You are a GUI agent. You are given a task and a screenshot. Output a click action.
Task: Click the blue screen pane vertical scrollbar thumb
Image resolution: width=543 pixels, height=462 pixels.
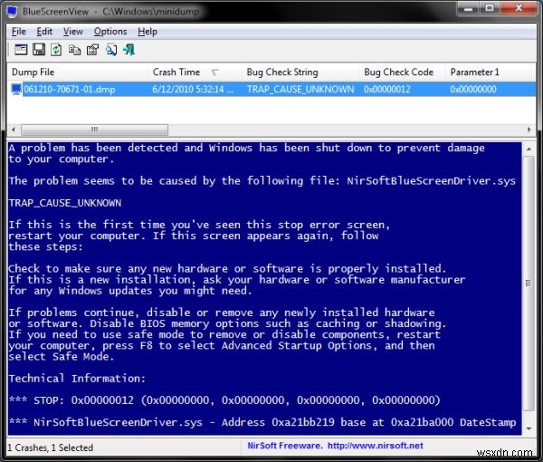(529, 283)
